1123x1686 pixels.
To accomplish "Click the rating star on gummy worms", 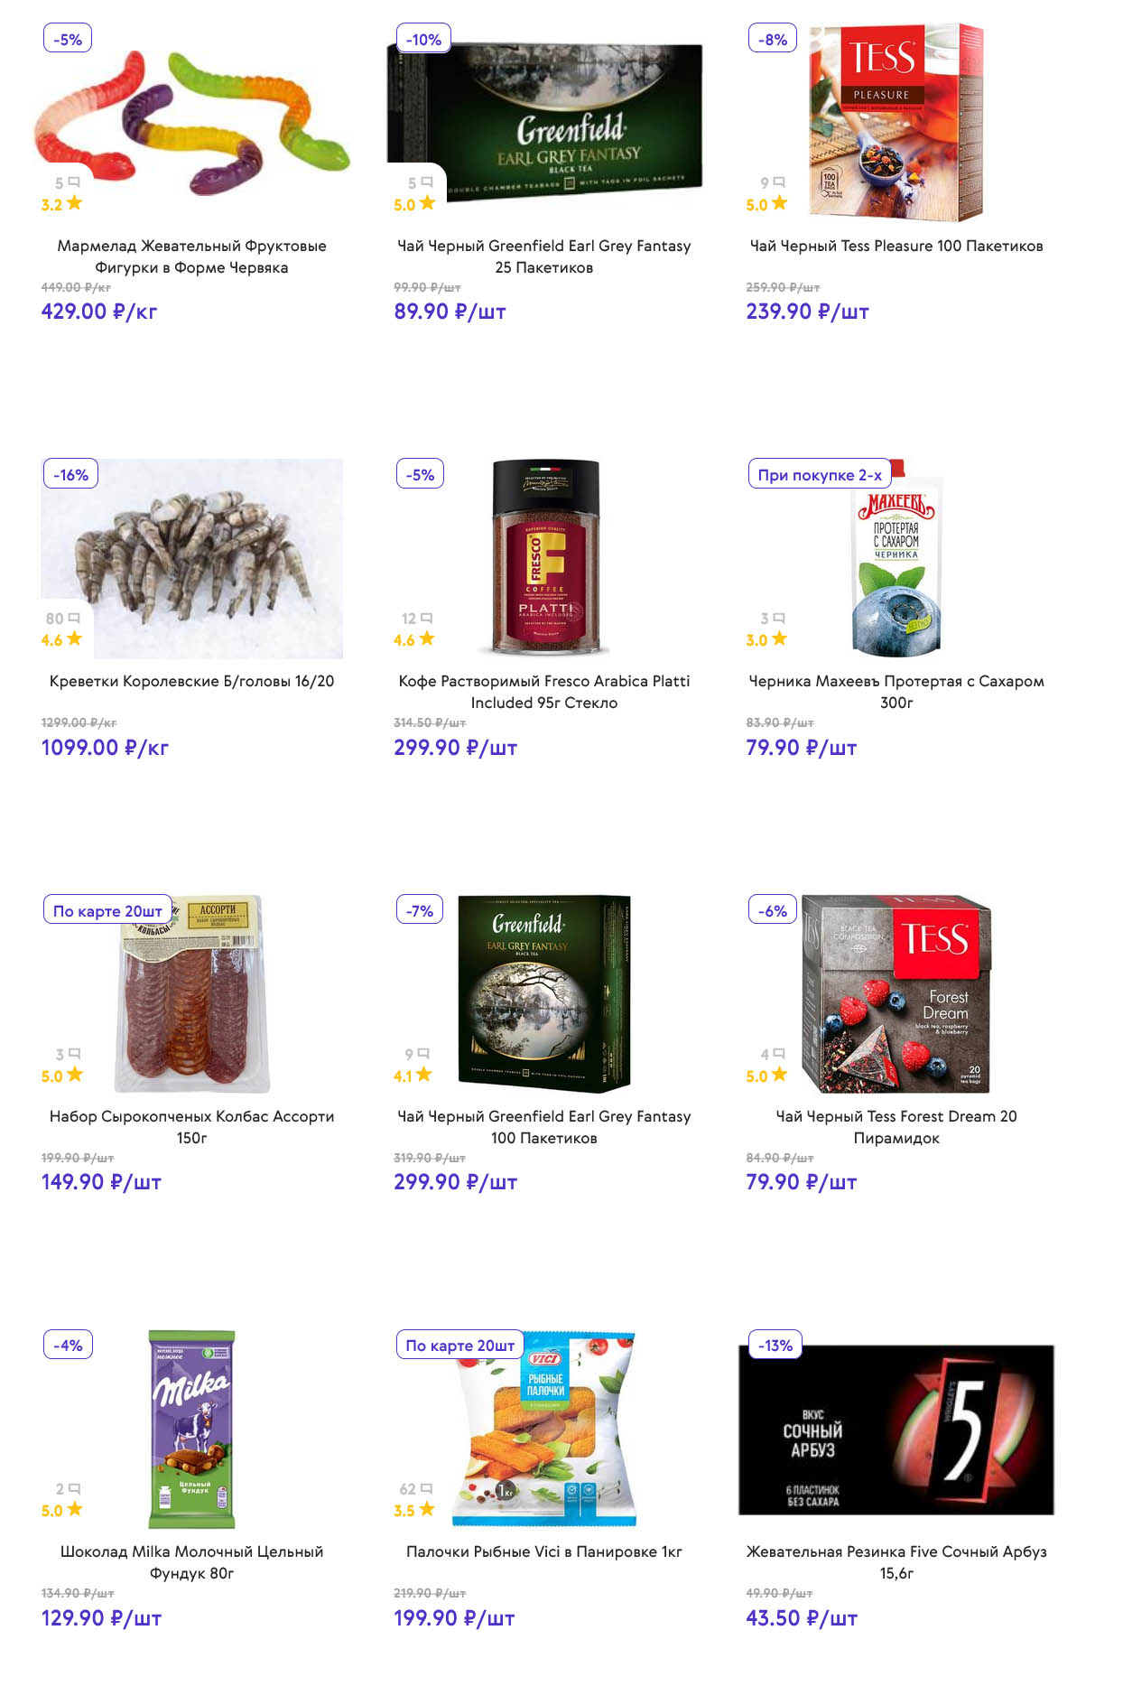I will point(74,203).
